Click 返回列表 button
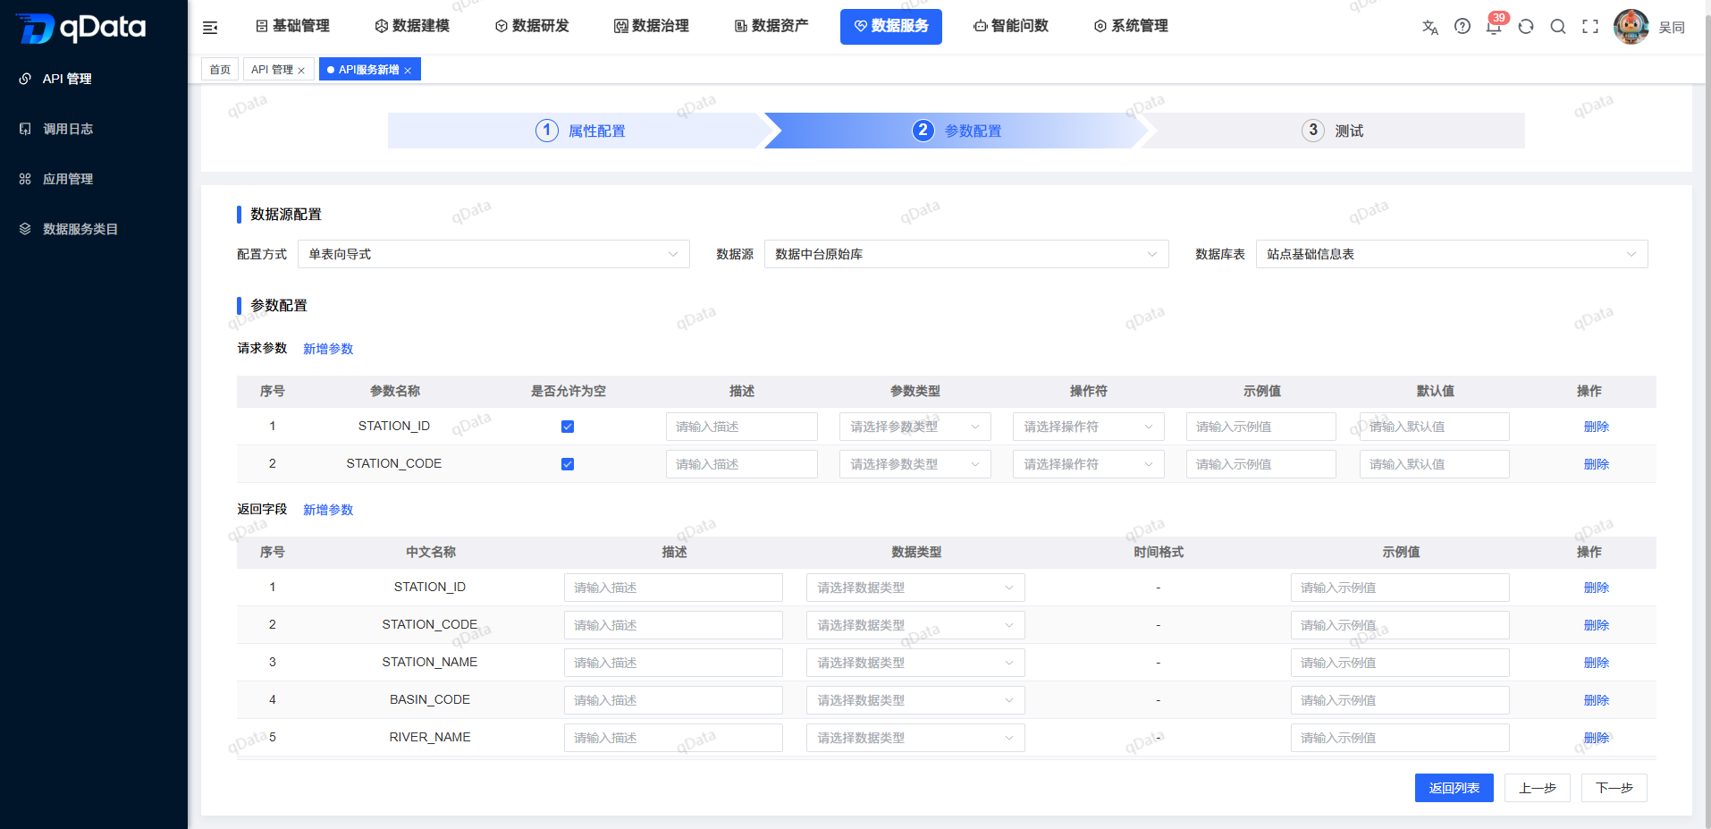This screenshot has height=829, width=1711. (1454, 788)
